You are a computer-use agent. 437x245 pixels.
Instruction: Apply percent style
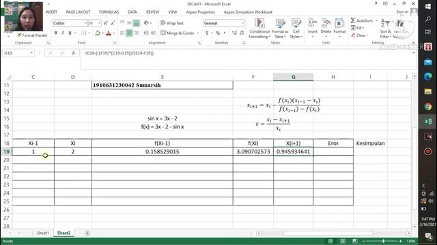coord(218,33)
